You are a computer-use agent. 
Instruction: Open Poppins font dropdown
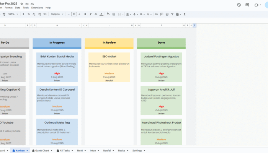pos(57,14)
